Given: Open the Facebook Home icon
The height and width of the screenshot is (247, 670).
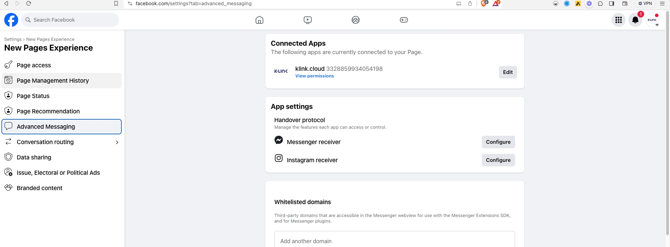Looking at the screenshot, I should (x=259, y=20).
